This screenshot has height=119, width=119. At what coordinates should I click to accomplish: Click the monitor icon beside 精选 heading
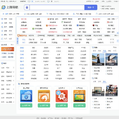2,63
